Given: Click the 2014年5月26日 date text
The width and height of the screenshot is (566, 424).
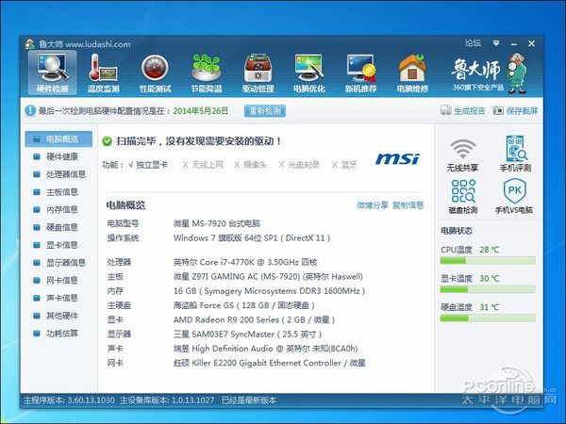Looking at the screenshot, I should 200,110.
